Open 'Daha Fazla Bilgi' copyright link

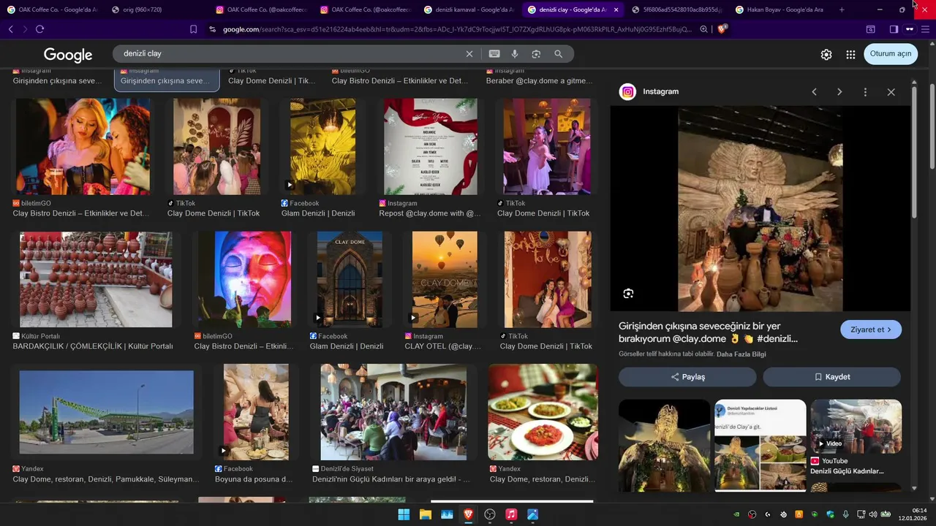point(741,354)
